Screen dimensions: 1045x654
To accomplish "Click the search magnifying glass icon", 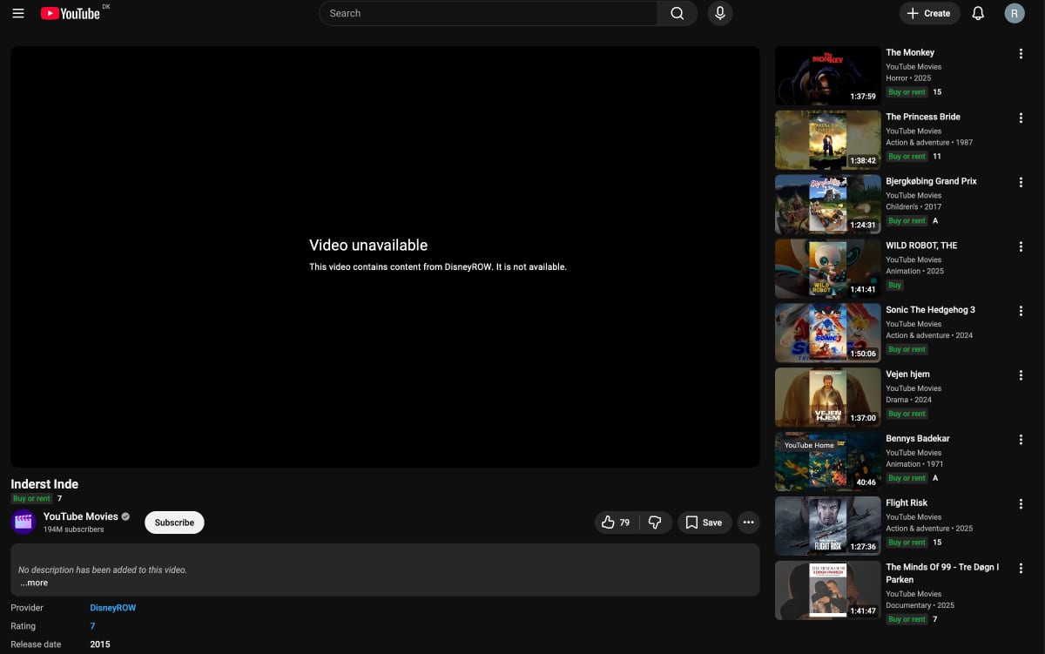I will 677,13.
